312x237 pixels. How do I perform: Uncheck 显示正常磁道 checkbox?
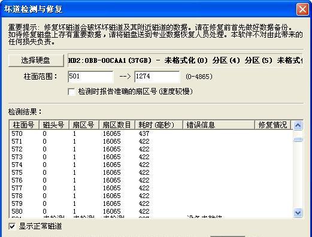coord(12,226)
